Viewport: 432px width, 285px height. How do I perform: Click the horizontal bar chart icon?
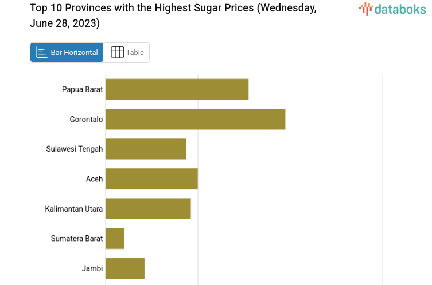[42, 52]
